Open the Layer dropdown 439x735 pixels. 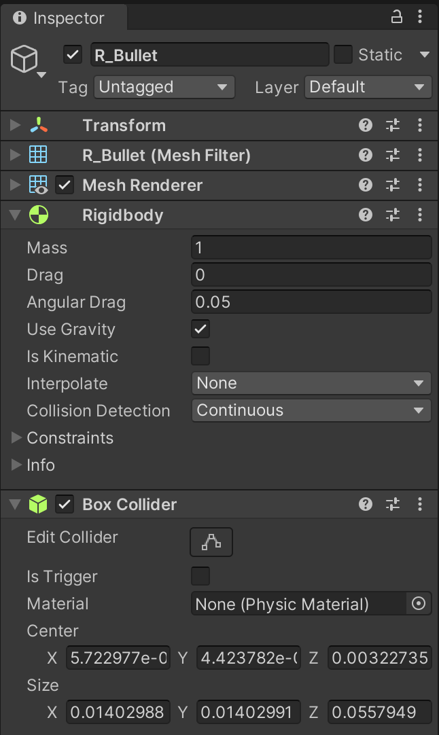pos(367,87)
